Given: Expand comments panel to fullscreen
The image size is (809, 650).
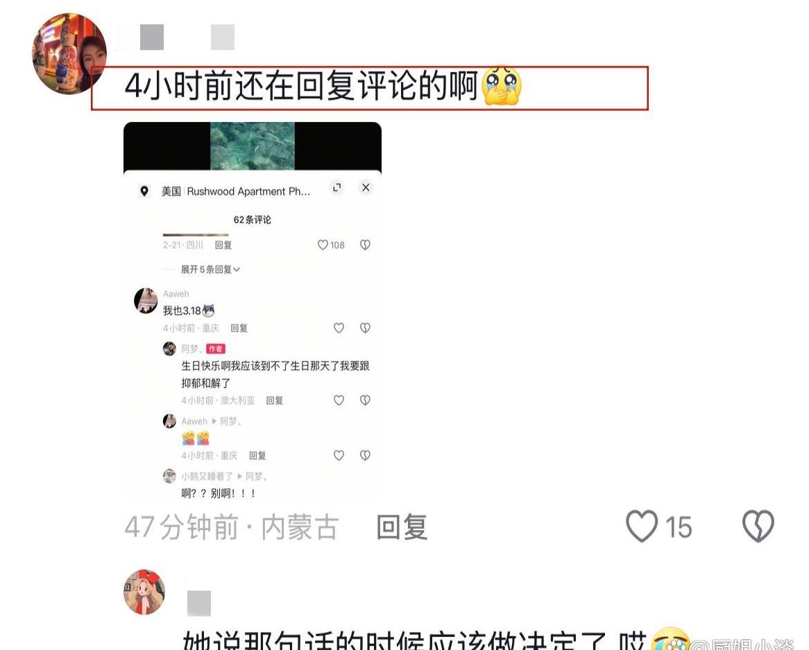Looking at the screenshot, I should (x=337, y=187).
